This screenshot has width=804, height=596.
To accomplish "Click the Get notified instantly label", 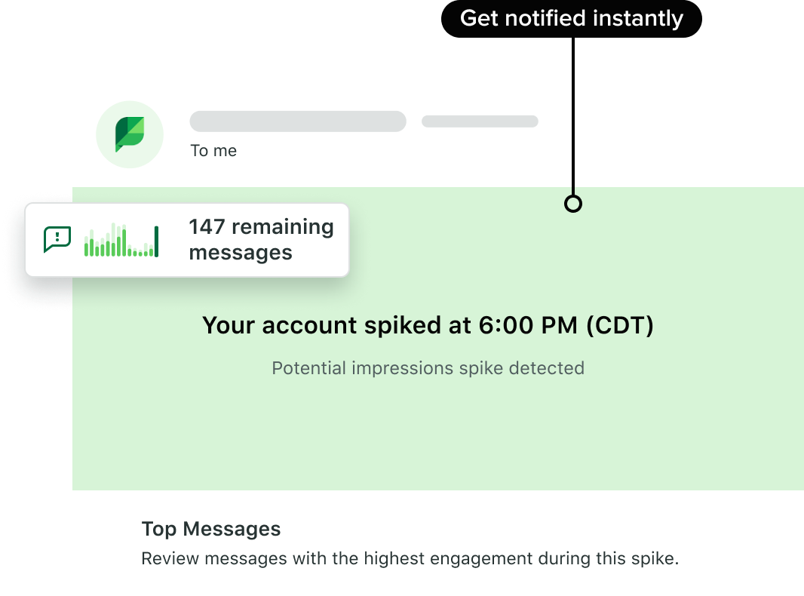I will point(571,18).
